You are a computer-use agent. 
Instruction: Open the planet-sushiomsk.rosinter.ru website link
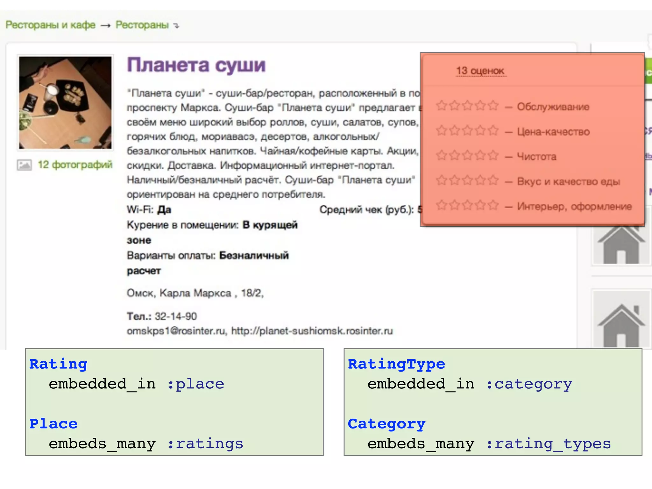[312, 331]
